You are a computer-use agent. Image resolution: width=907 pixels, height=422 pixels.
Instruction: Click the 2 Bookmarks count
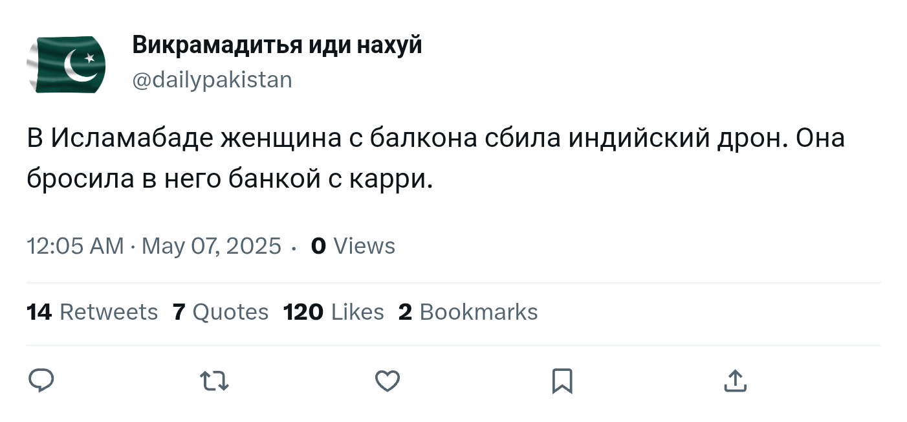[468, 312]
